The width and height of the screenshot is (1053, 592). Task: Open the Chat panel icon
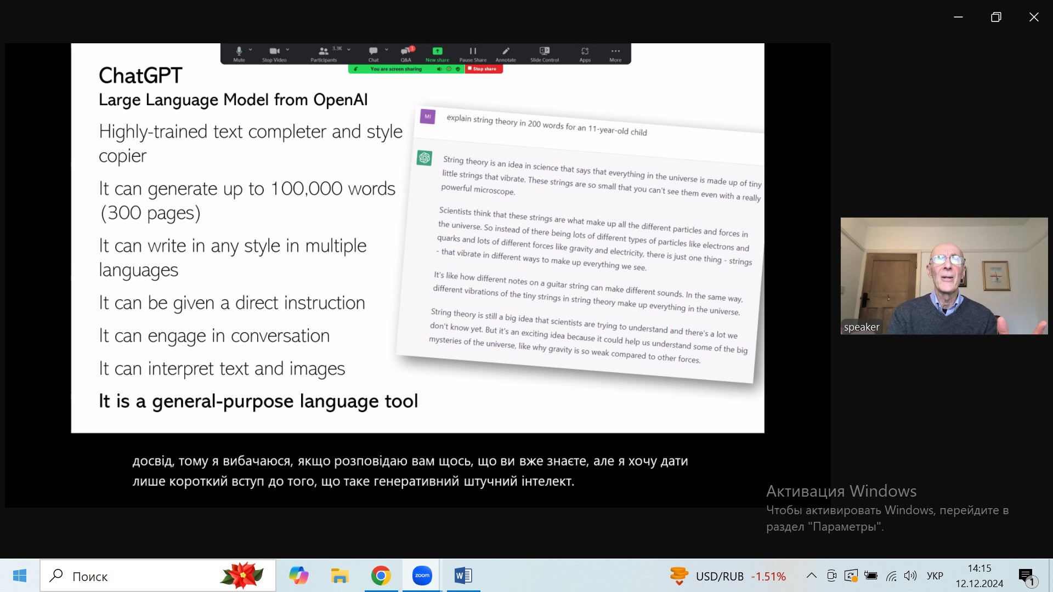click(x=373, y=51)
